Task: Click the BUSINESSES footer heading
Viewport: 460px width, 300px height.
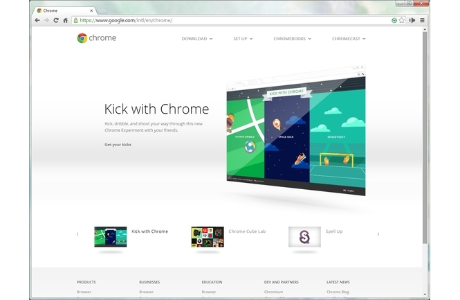Action: 149,282
